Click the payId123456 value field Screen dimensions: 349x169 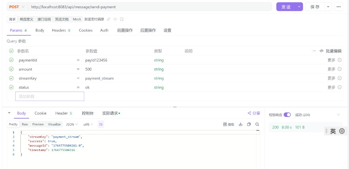(x=96, y=60)
